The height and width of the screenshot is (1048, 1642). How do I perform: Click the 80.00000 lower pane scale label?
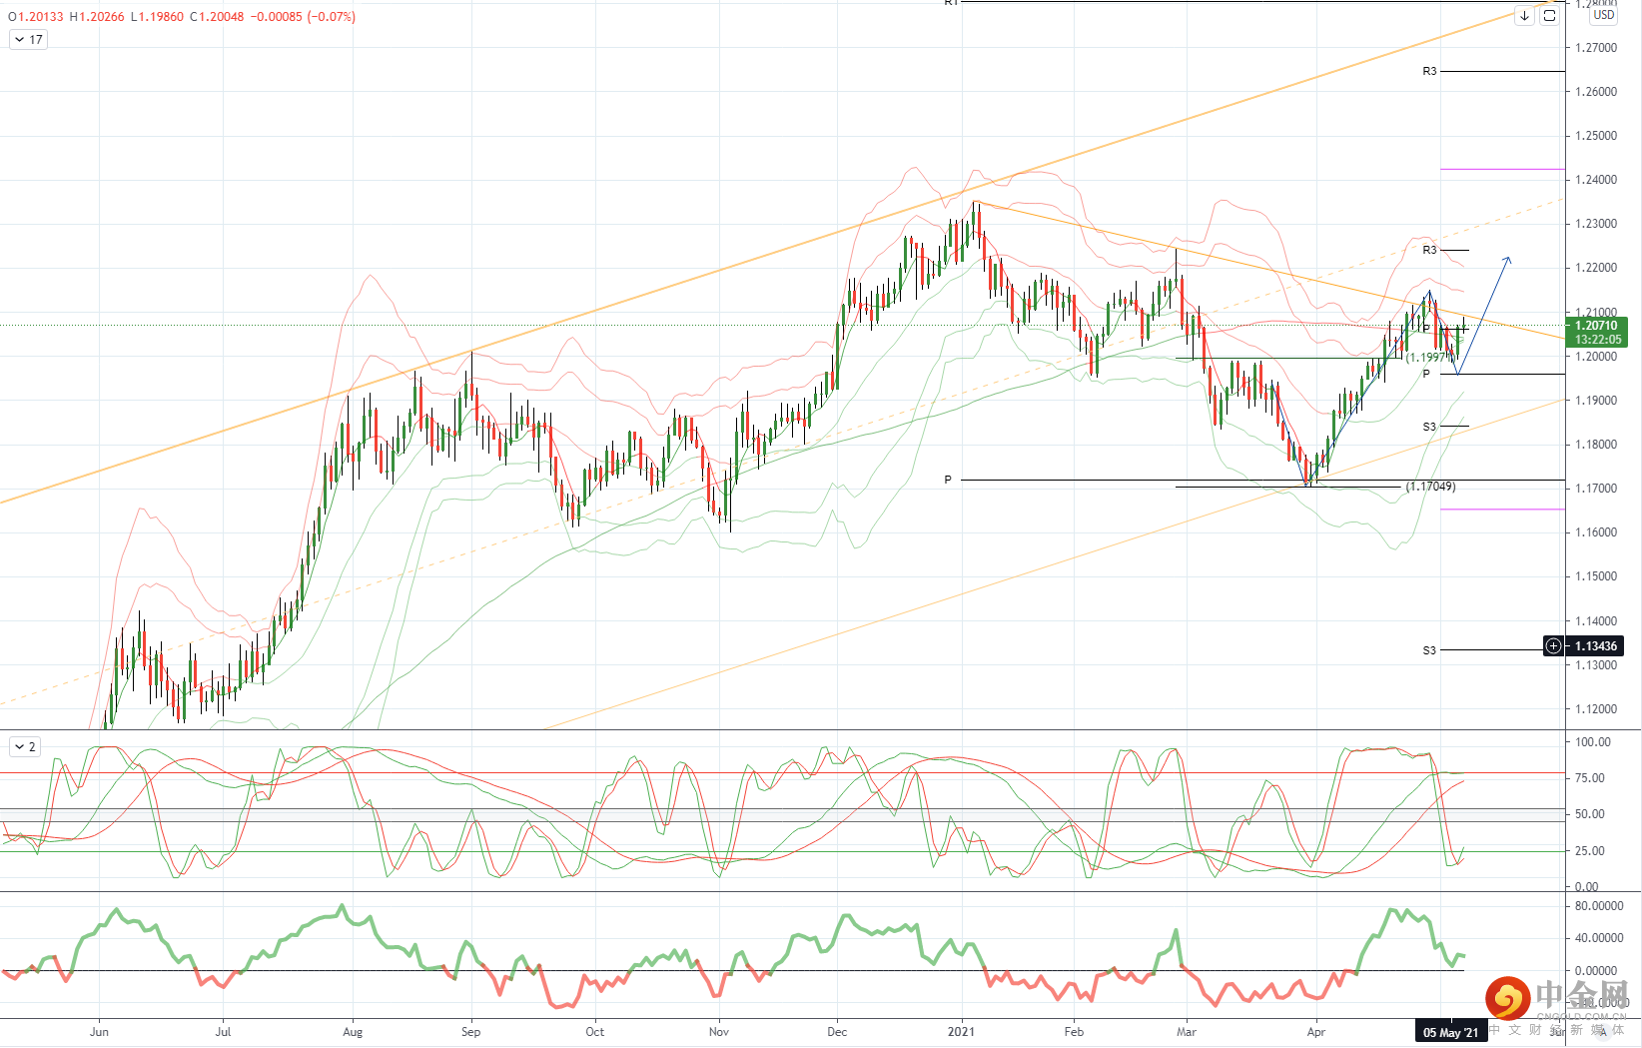coord(1598,906)
